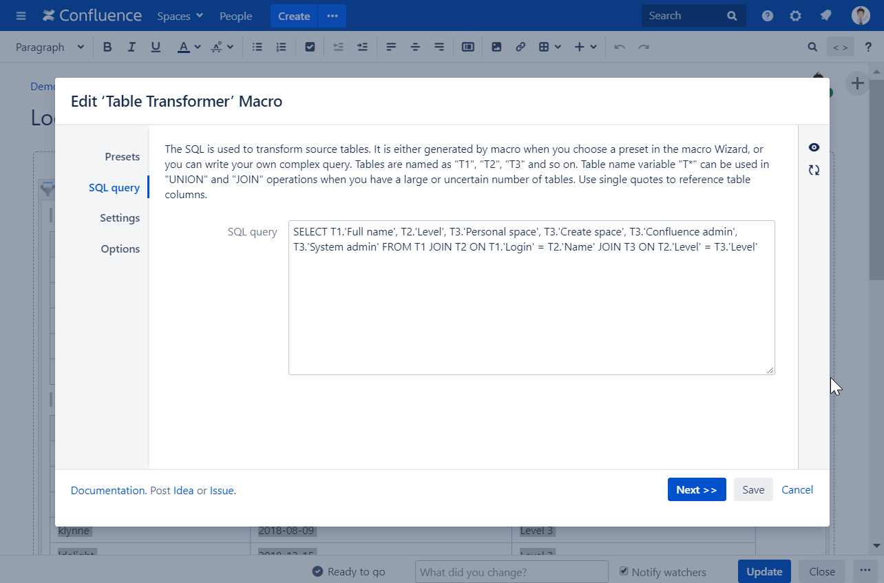
Task: Click the Next >> button
Action: point(696,490)
